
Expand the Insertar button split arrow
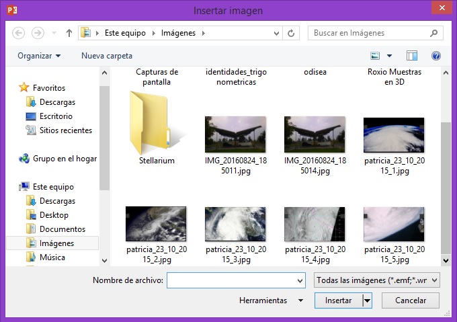[367, 300]
